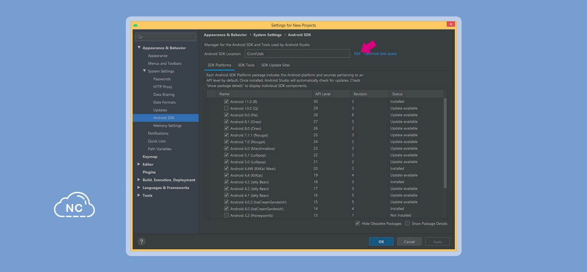Click the Android SDK Location path field

pyautogui.click(x=297, y=54)
